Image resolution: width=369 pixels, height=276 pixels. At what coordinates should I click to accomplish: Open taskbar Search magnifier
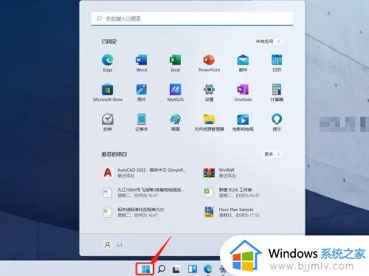point(162,269)
